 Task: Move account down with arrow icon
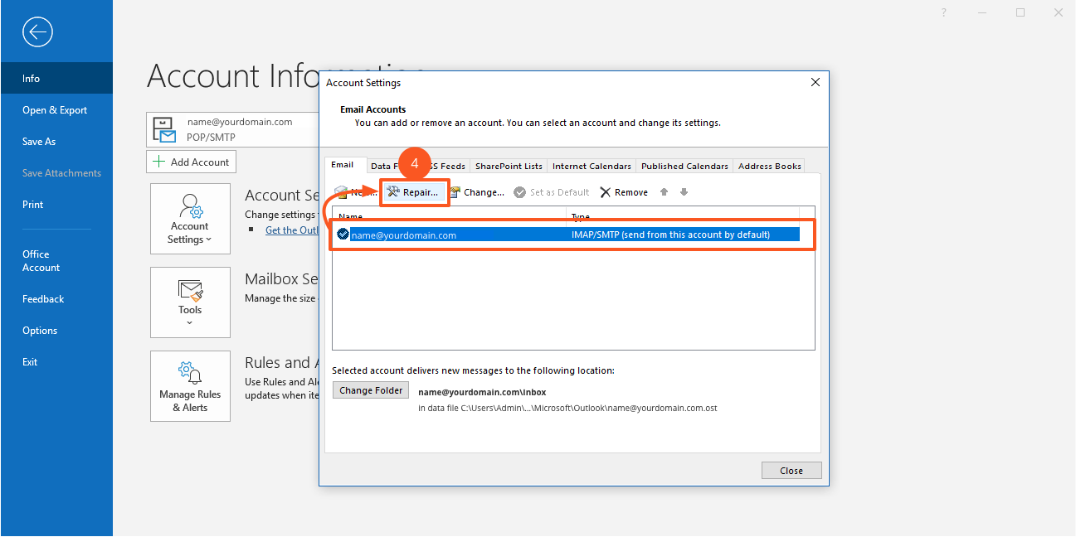[x=684, y=192]
